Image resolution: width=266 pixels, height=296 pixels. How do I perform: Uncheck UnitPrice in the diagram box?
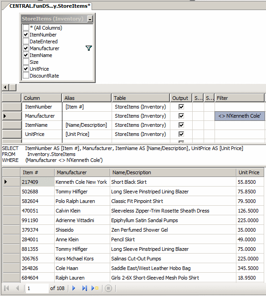[26, 68]
